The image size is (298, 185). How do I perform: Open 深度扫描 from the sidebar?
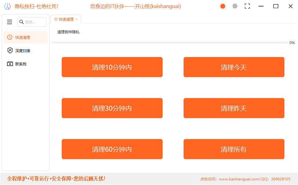click(x=26, y=51)
